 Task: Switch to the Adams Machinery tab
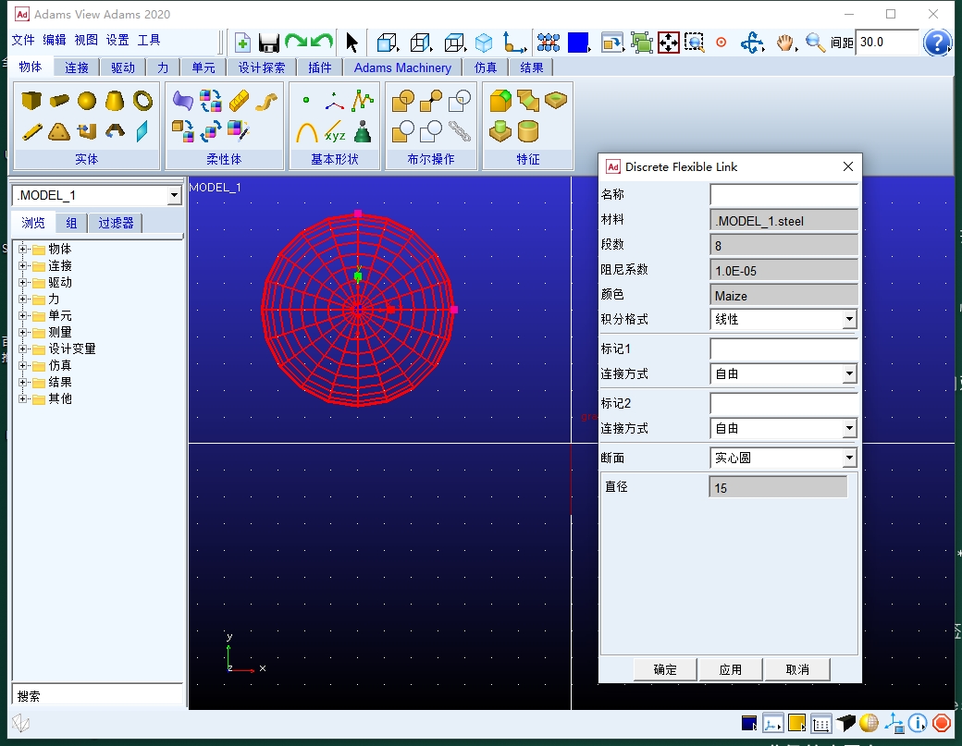point(402,67)
